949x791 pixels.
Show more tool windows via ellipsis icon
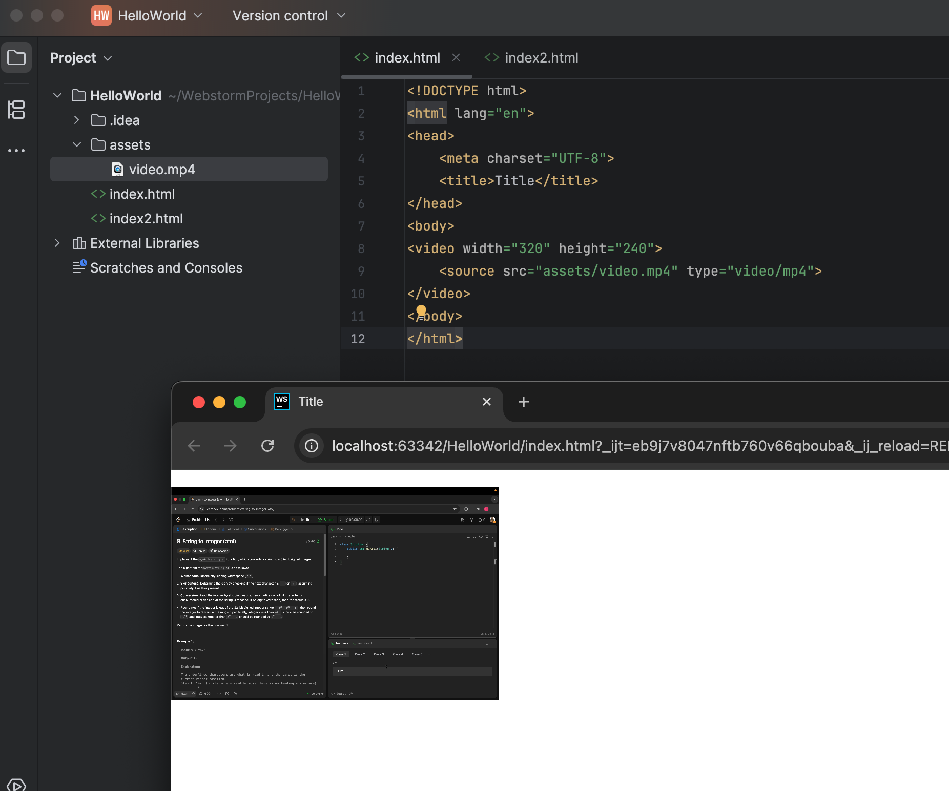click(x=17, y=150)
